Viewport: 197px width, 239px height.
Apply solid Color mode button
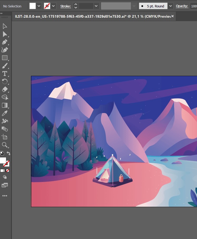2,171
